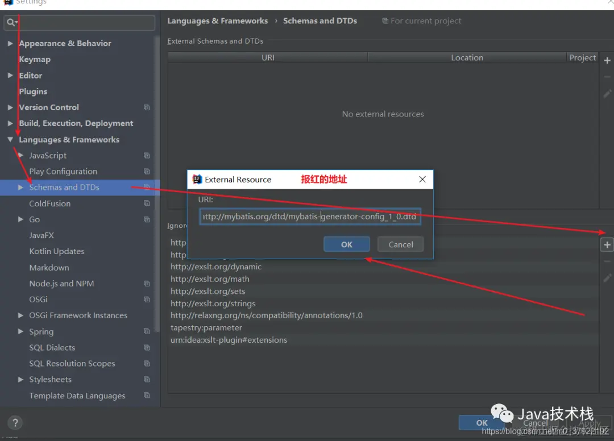Image resolution: width=614 pixels, height=441 pixels.
Task: Click project-level icon next to Go
Action: [147, 219]
